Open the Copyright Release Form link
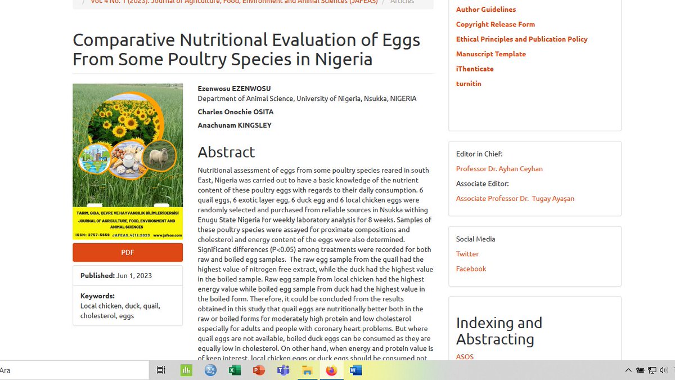 point(496,24)
